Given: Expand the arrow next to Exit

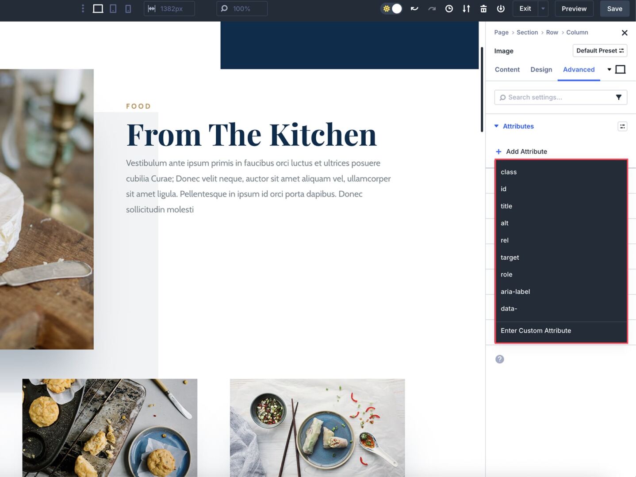Looking at the screenshot, I should click(x=543, y=9).
